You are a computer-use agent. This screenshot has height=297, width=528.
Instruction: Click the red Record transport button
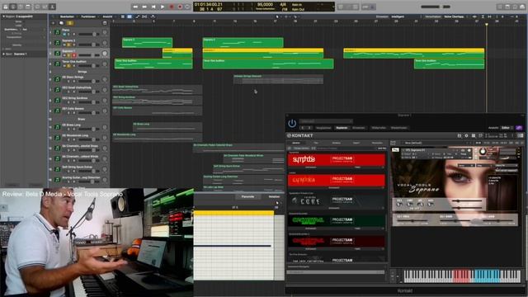(x=172, y=7)
